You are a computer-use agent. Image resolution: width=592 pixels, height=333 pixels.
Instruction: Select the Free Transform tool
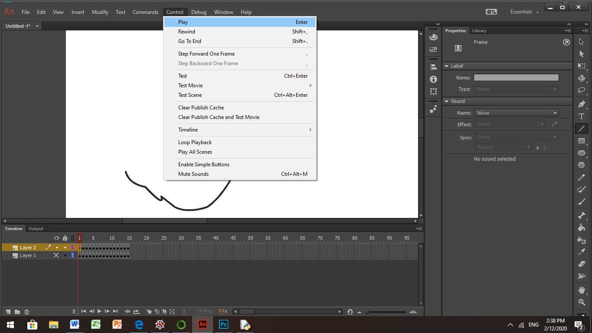point(582,66)
